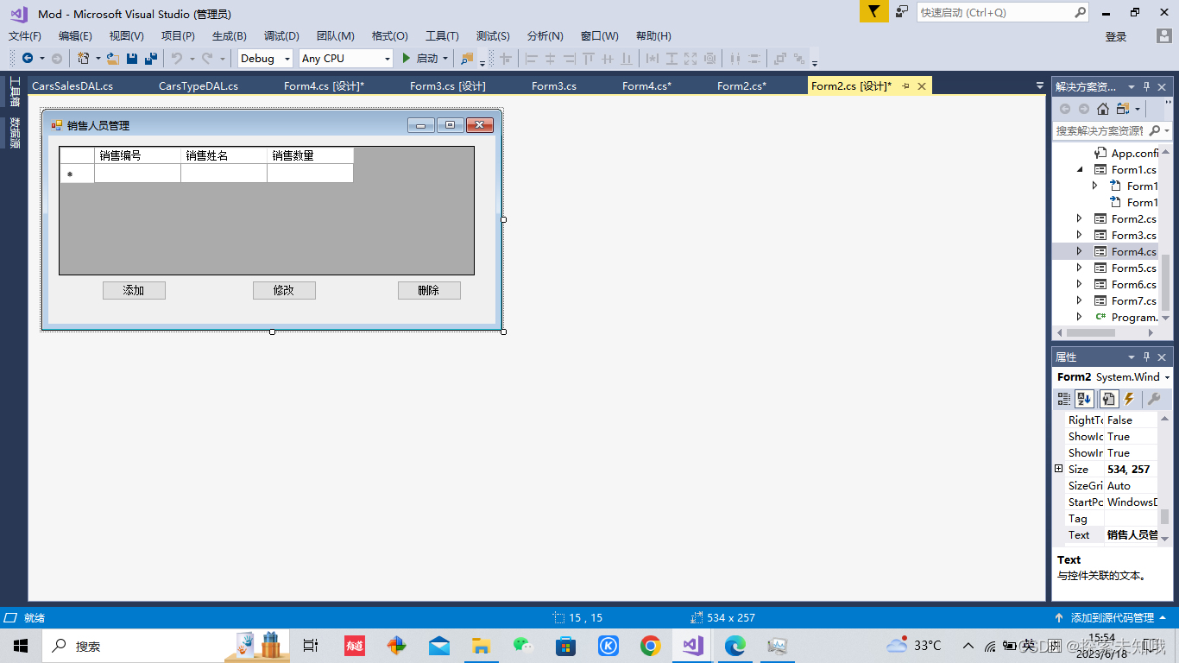This screenshot has height=663, width=1179.
Task: Switch to the Form3.cs [设计] tab
Action: point(446,85)
